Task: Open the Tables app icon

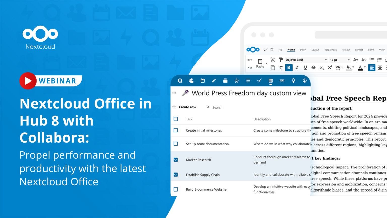Action: tap(270, 80)
